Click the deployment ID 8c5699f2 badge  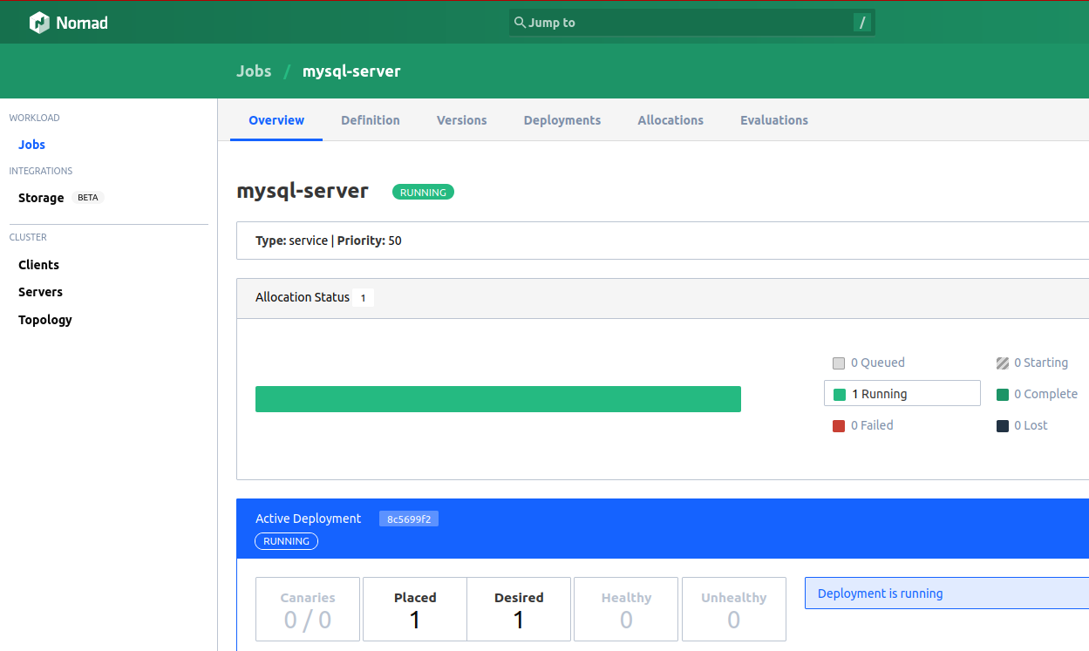coord(409,519)
